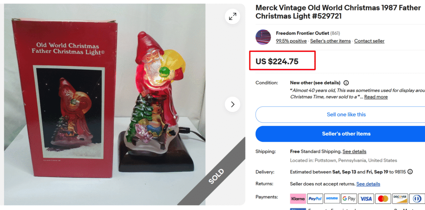This screenshot has height=210, width=425.
Task: Open the Contact seller link
Action: point(369,41)
